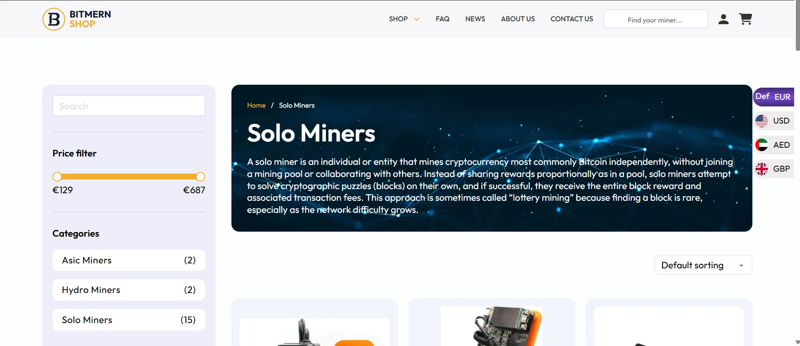Click the maximum price slider handle

tap(201, 177)
